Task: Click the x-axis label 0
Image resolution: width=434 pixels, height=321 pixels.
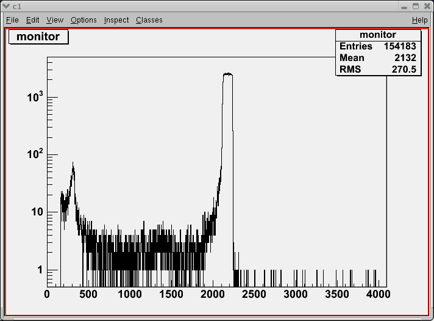Action: 47,294
